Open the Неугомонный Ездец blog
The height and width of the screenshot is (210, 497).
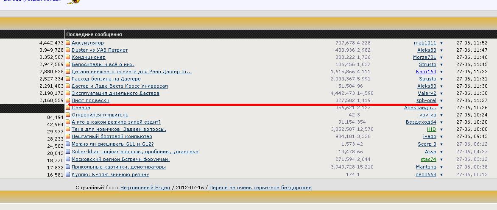pyautogui.click(x=145, y=188)
